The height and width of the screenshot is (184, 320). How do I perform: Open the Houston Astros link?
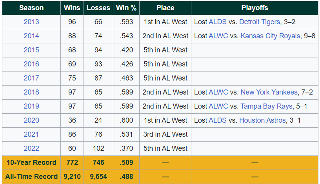262,120
